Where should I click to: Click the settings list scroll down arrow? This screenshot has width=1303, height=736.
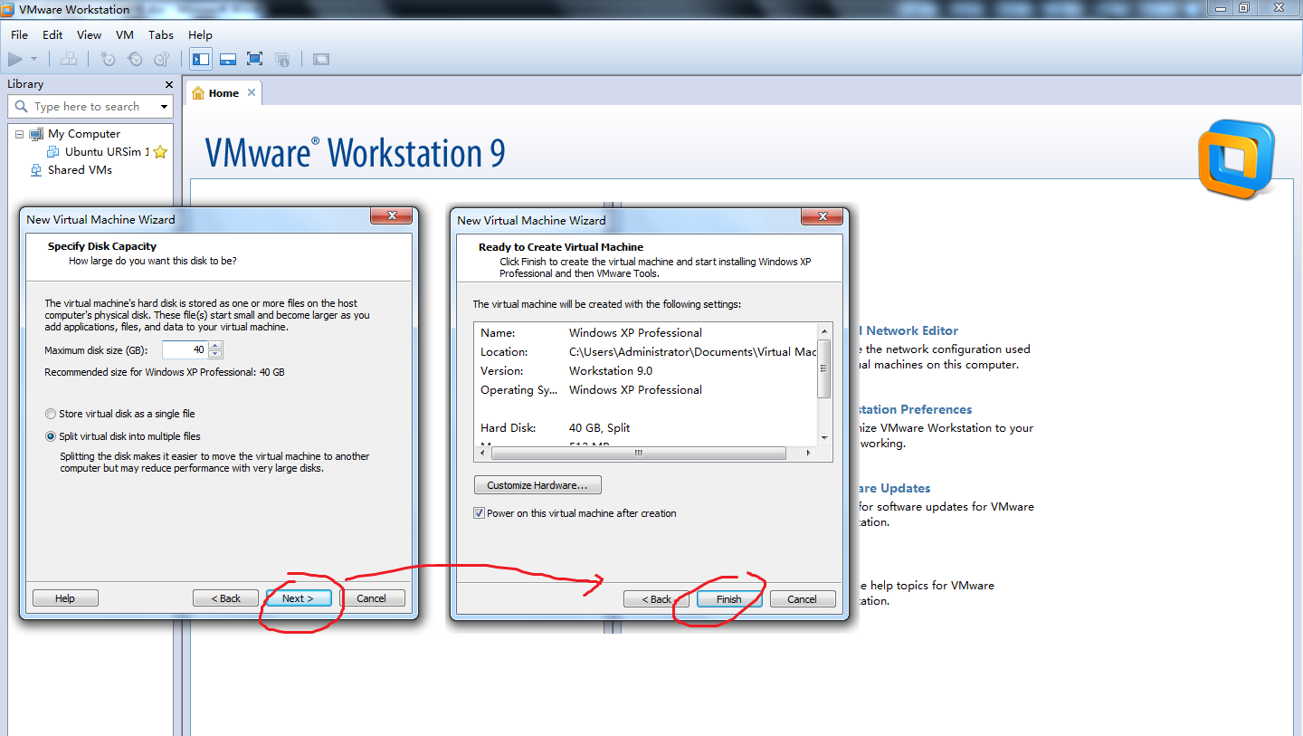coord(823,438)
